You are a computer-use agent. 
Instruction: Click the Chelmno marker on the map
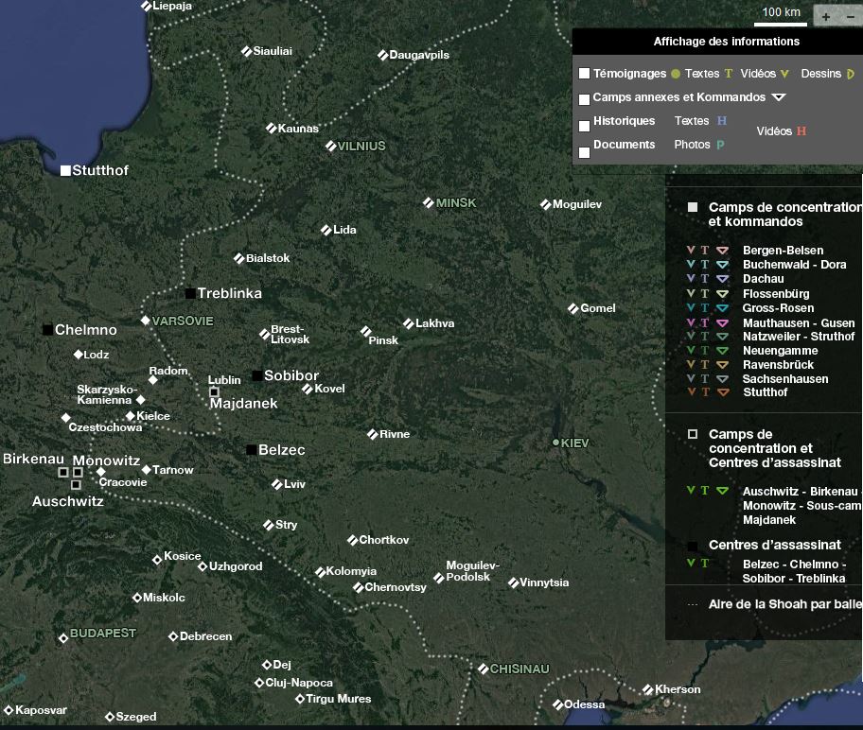click(x=47, y=330)
